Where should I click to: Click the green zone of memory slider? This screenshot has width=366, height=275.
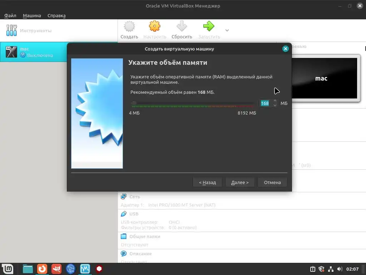pyautogui.click(x=170, y=106)
